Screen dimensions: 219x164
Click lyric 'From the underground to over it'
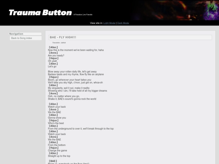pos(81,129)
